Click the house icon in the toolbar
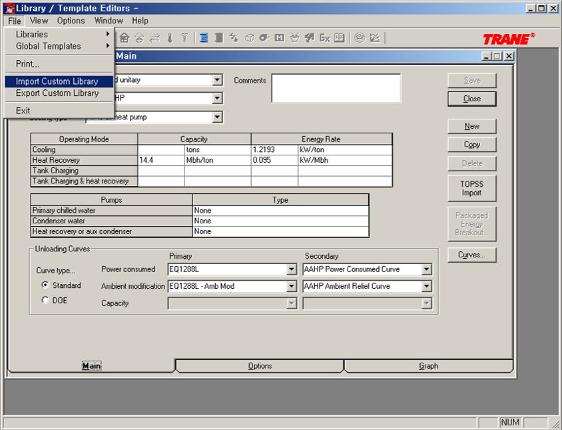The height and width of the screenshot is (430, 562). (125, 38)
